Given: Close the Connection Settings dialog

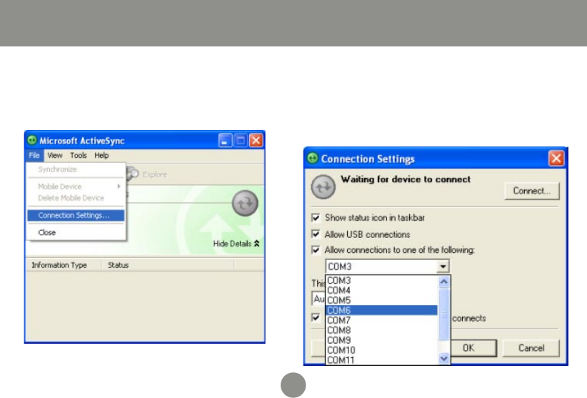Looking at the screenshot, I should coord(556,159).
